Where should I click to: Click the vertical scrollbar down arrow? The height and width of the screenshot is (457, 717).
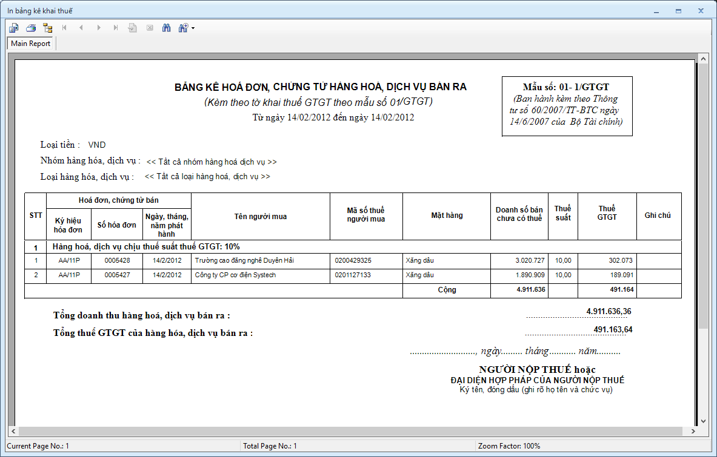click(703, 421)
